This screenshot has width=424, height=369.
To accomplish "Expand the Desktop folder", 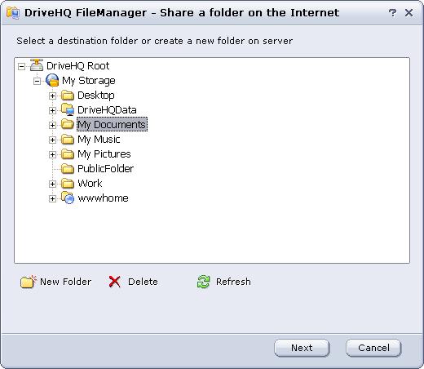I will pyautogui.click(x=52, y=96).
